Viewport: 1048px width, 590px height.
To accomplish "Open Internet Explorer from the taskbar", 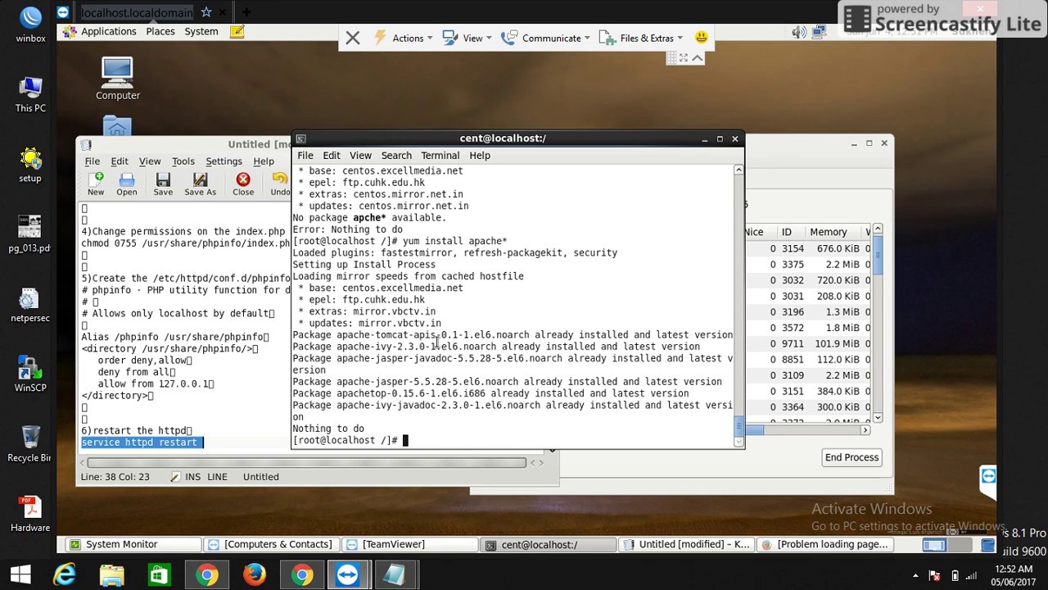I will (x=64, y=575).
